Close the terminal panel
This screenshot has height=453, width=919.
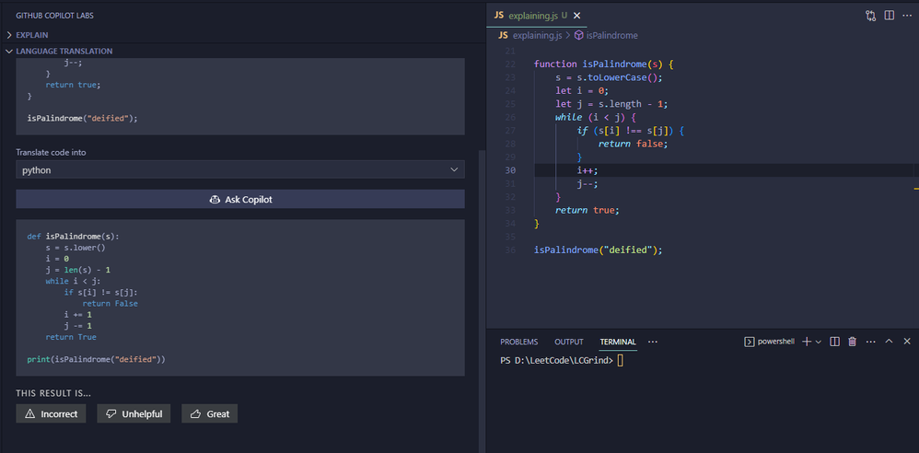(x=907, y=342)
